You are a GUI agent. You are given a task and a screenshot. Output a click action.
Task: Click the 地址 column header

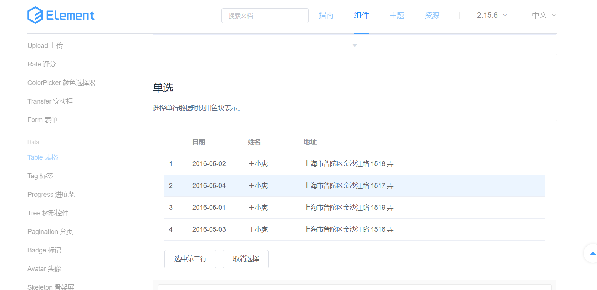(x=310, y=142)
